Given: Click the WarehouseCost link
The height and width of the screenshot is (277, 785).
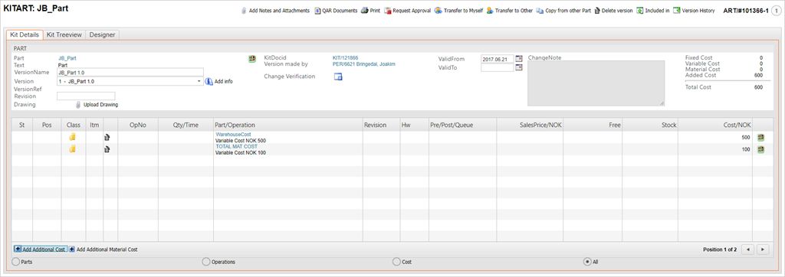Looking at the screenshot, I should coord(233,135).
